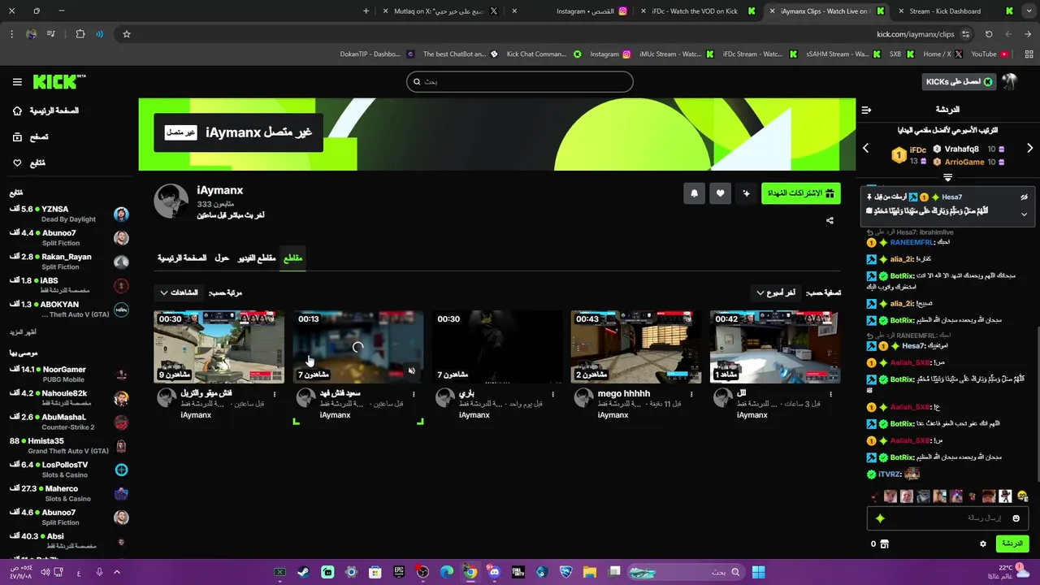Click the أظهر المزيد show more link

tap(23, 331)
